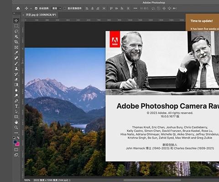The height and width of the screenshot is (182, 219).
Task: Click the 3D roll mode icon
Action: click(159, 9)
